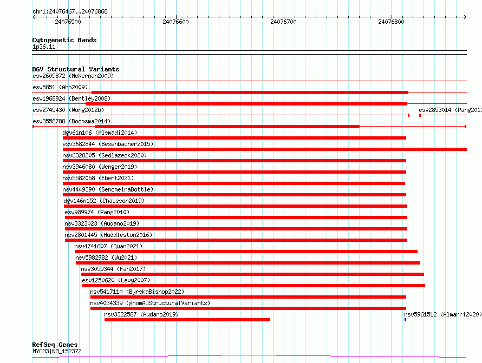482x363 pixels.
Task: Click the 24076500 ruler position
Action: point(68,22)
